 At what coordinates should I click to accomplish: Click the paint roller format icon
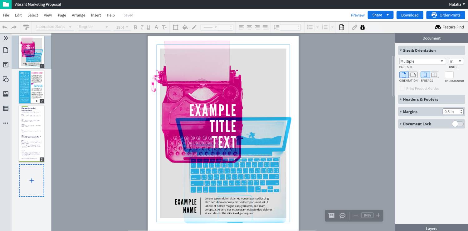[x=26, y=27]
